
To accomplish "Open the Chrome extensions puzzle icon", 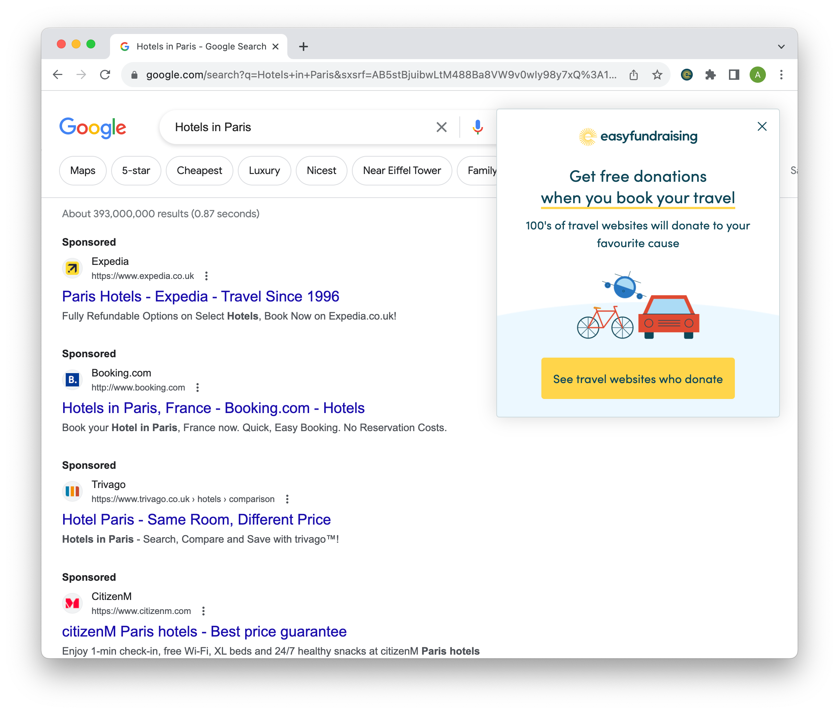I will pos(710,75).
